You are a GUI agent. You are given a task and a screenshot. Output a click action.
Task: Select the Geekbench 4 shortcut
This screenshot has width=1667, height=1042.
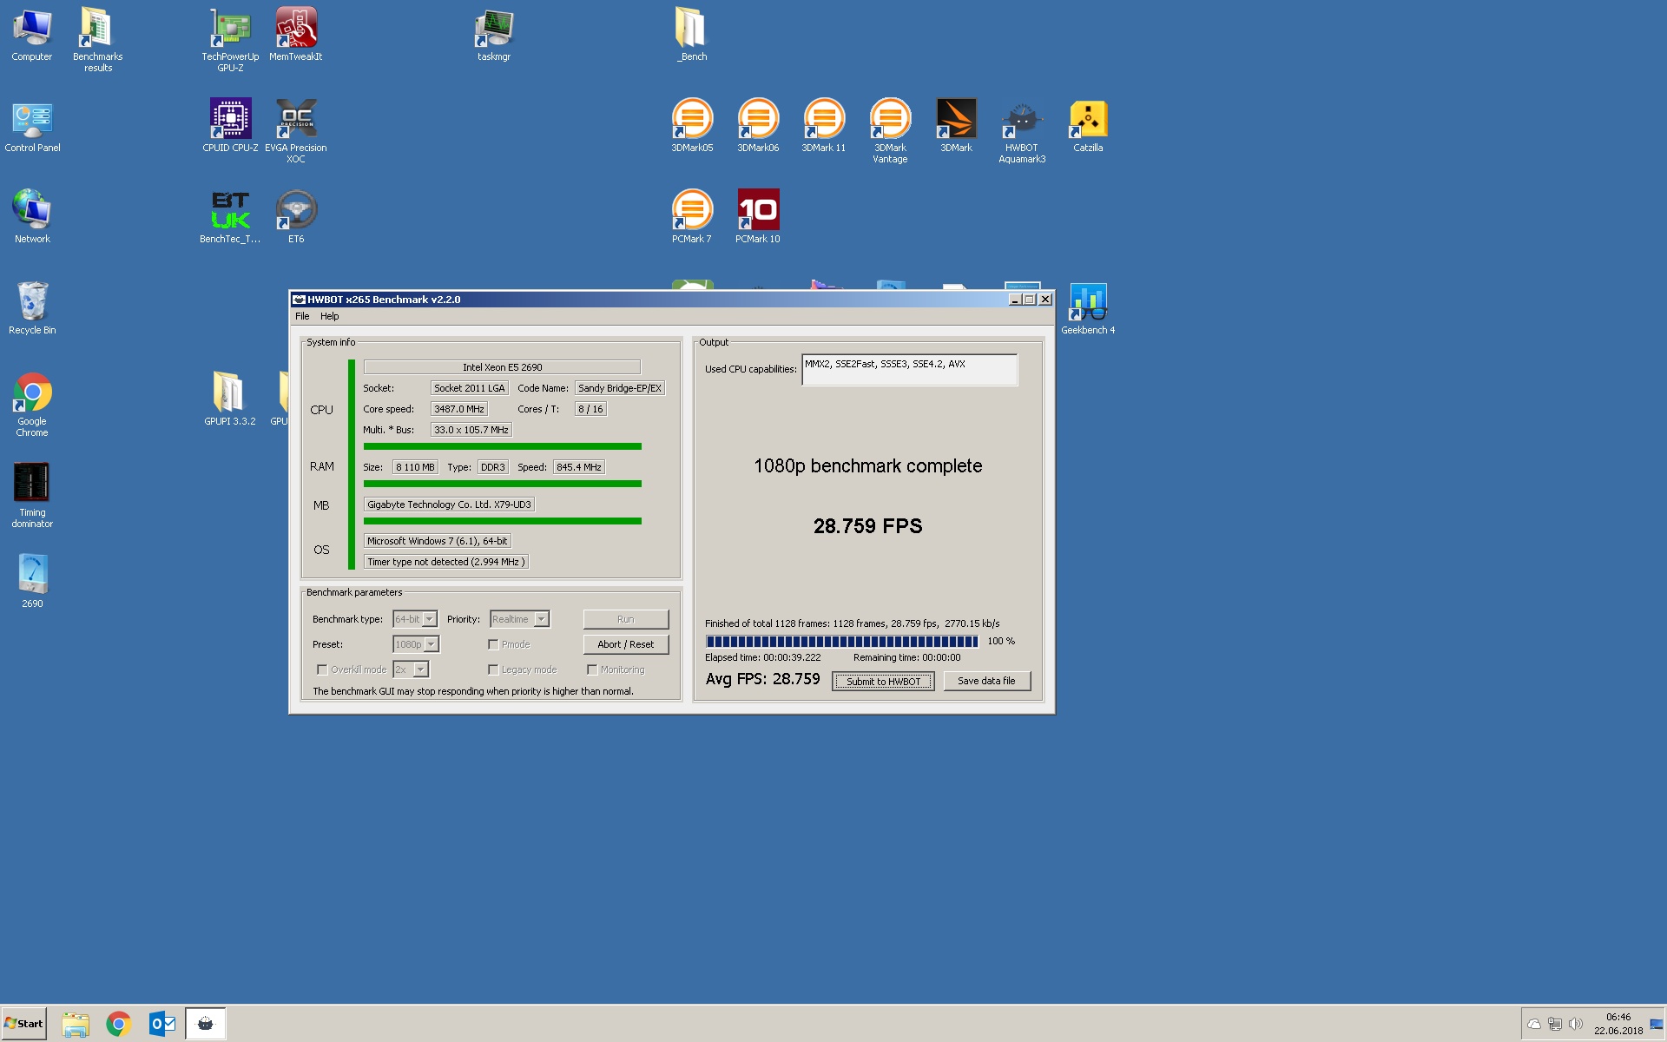1088,309
